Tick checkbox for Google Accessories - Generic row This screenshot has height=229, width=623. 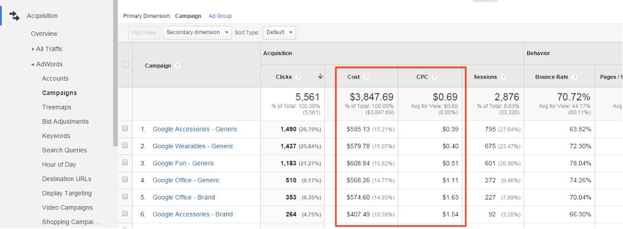click(x=125, y=129)
